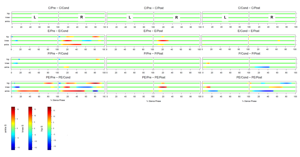
Task: Click the red knee band in E/Pre − E/Post
Action: 163,41
